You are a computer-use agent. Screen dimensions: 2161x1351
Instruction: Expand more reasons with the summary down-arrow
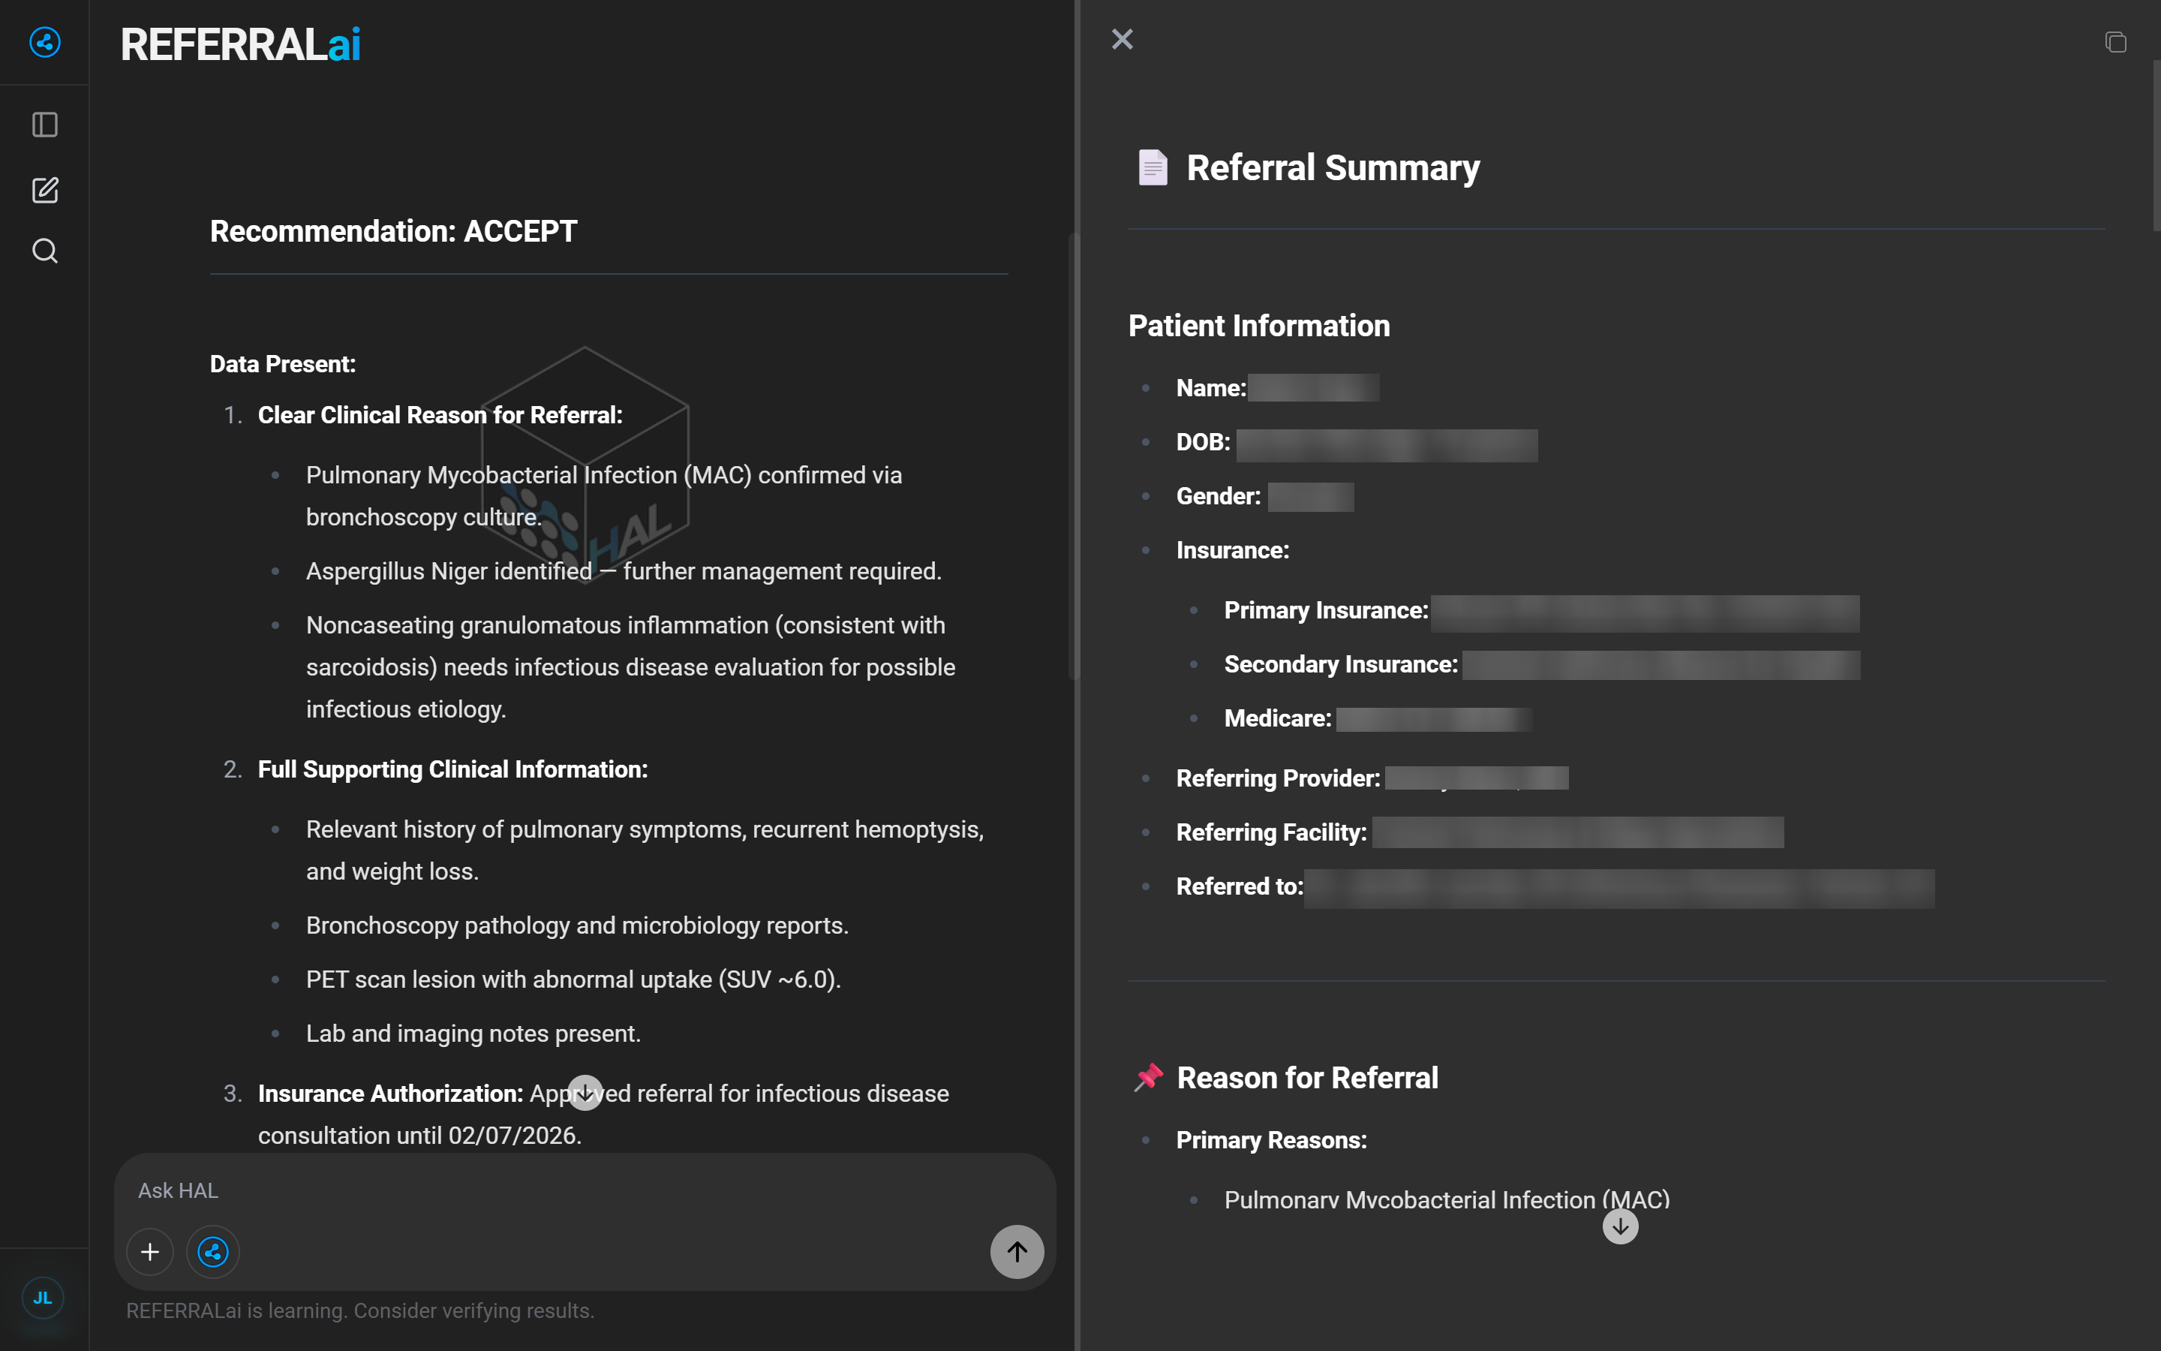(x=1619, y=1226)
